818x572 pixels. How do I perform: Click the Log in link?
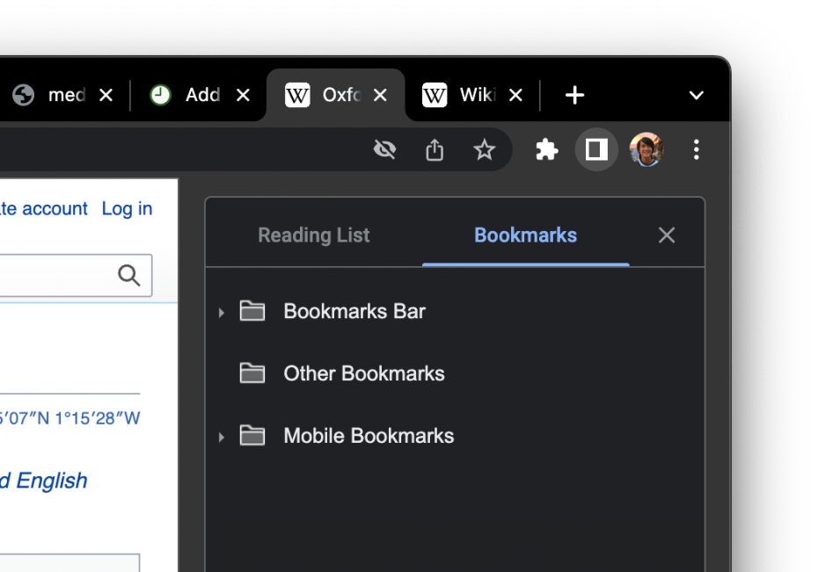pyautogui.click(x=127, y=208)
